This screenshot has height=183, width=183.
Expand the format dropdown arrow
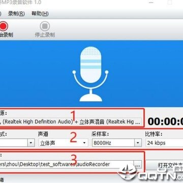30,143
